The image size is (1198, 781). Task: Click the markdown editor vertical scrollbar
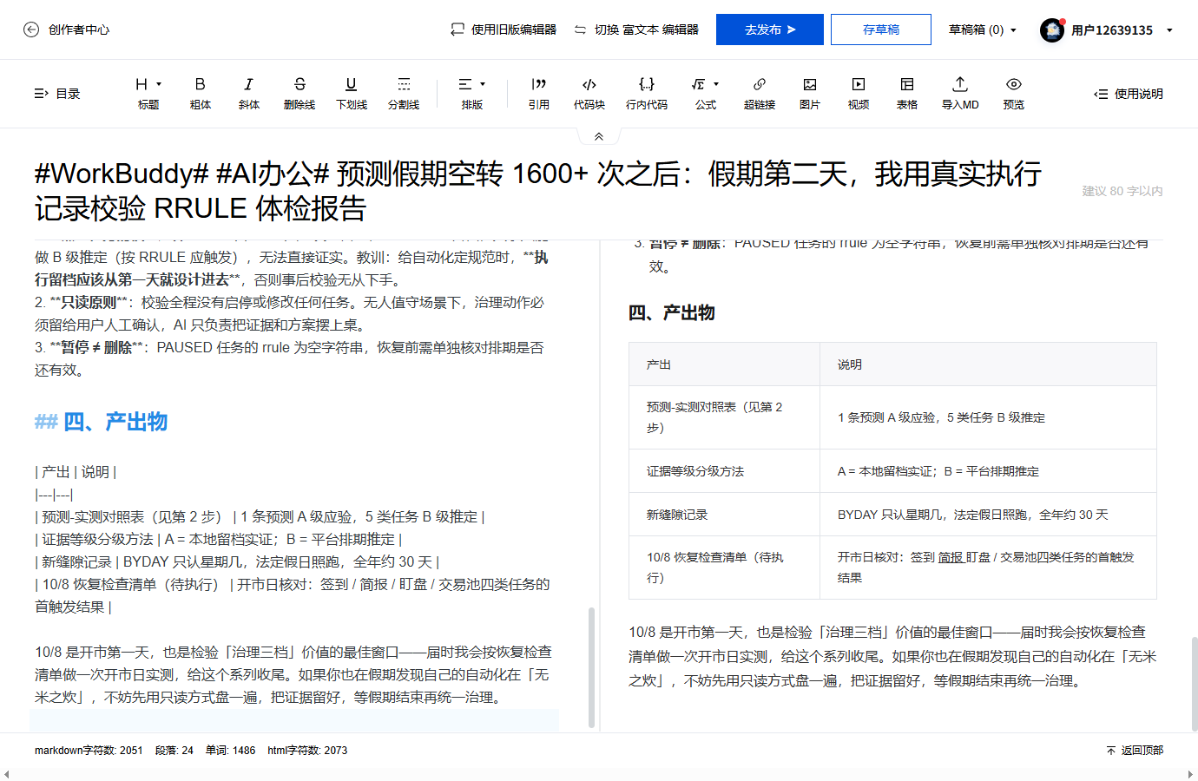click(591, 666)
